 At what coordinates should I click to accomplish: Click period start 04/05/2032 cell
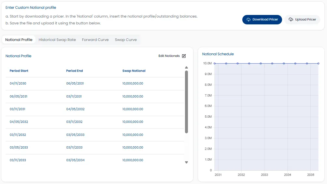19,122
